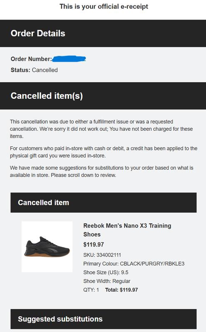Click the paragraph about in-store gift card credit

[x=104, y=152]
